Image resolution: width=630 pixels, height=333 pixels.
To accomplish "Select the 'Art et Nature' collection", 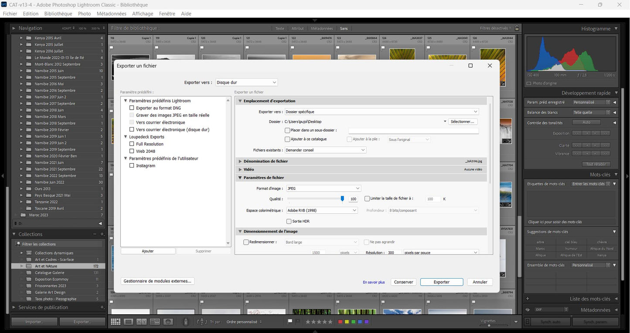I will [x=45, y=266].
